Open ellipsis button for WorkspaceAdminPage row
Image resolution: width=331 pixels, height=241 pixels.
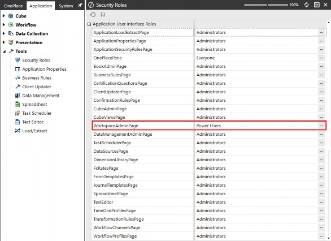321,126
